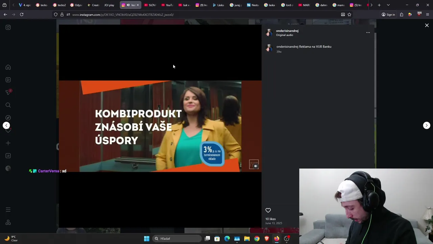This screenshot has width=433, height=244.
Task: Close the active Instagram tab
Action: coord(138,5)
